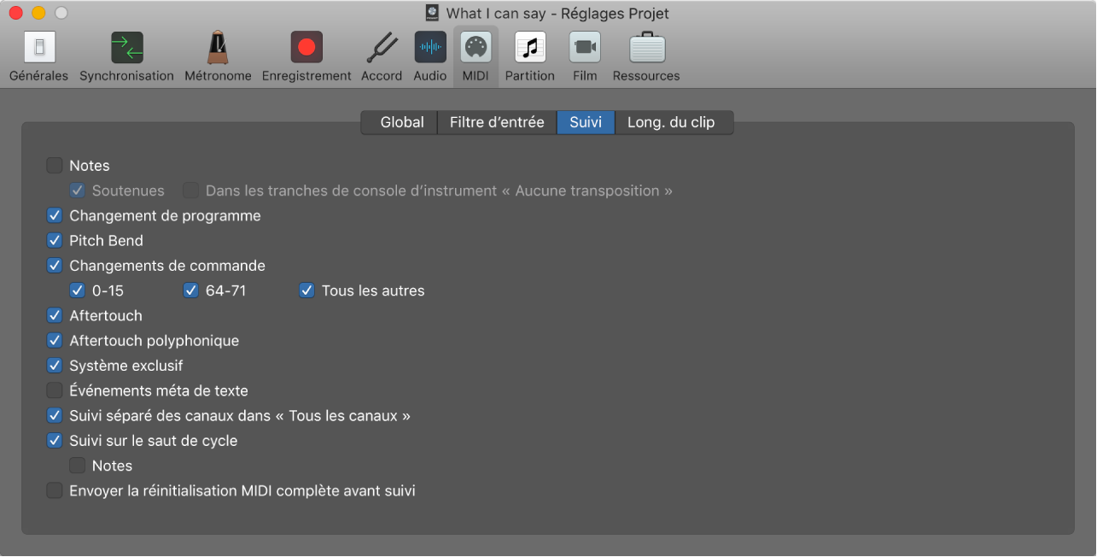This screenshot has height=557, width=1097.
Task: Toggle the 64-71 controller checkbox
Action: [x=191, y=290]
